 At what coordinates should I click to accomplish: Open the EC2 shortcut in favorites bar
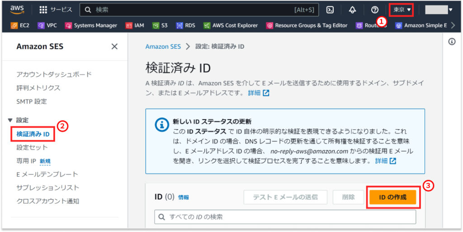tap(20, 25)
